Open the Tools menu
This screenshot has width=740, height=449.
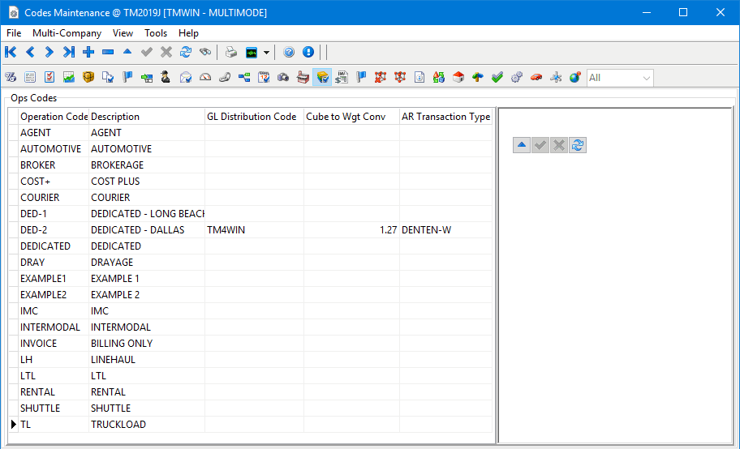point(156,33)
